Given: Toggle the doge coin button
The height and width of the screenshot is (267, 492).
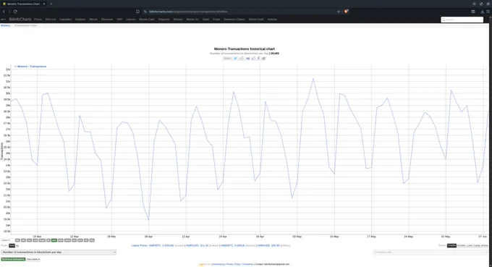Looking at the screenshot, I should click(x=42, y=240).
